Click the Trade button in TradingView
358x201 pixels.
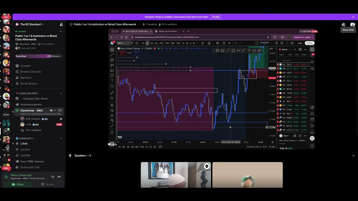click(x=300, y=43)
